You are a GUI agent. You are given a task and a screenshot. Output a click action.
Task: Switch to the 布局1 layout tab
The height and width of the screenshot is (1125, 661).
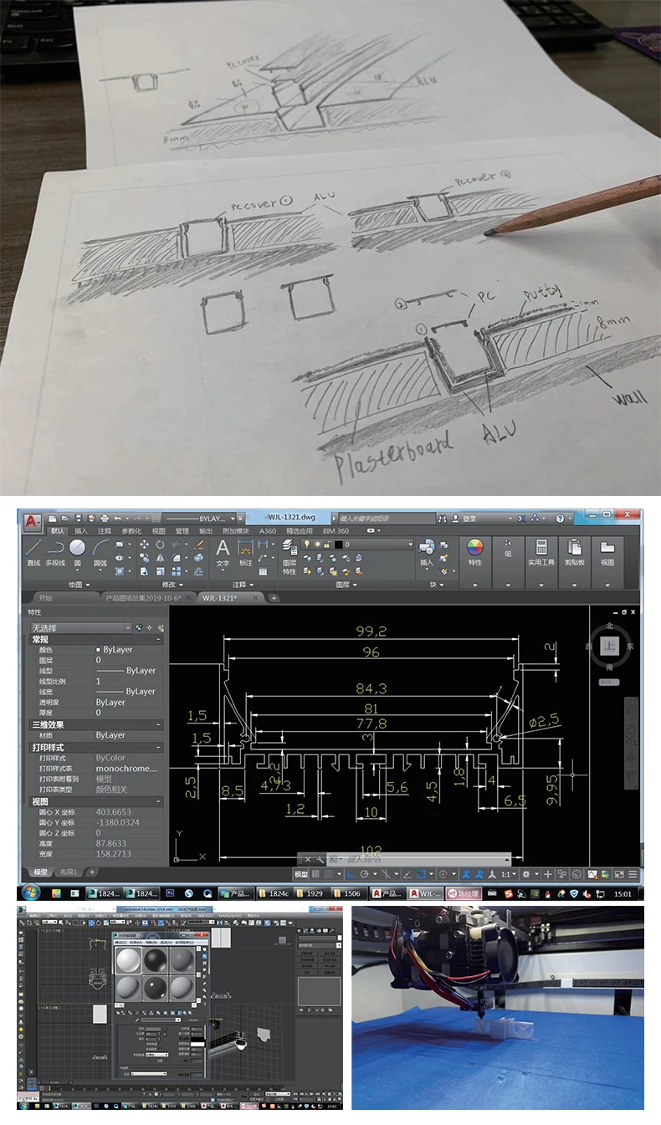pos(67,872)
